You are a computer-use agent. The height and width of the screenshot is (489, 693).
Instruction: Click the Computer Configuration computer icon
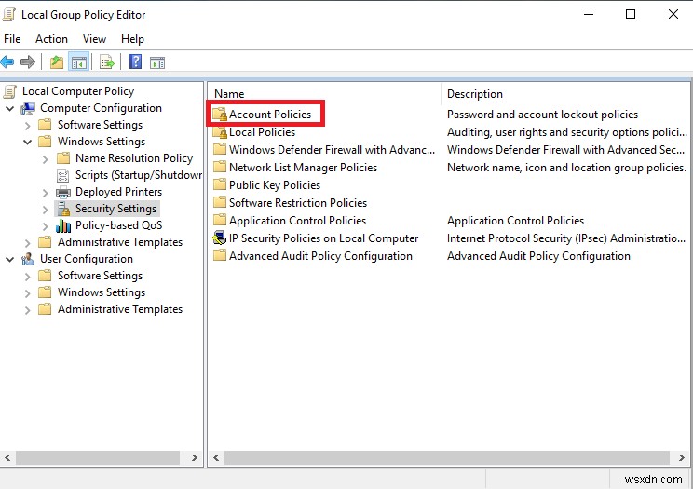(28, 108)
